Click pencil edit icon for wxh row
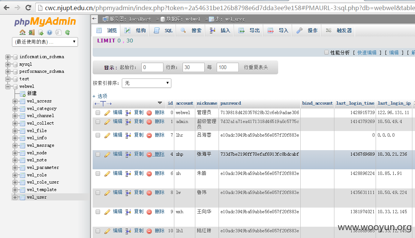Image resolution: width=415 pixels, height=238 pixels. [x=107, y=212]
